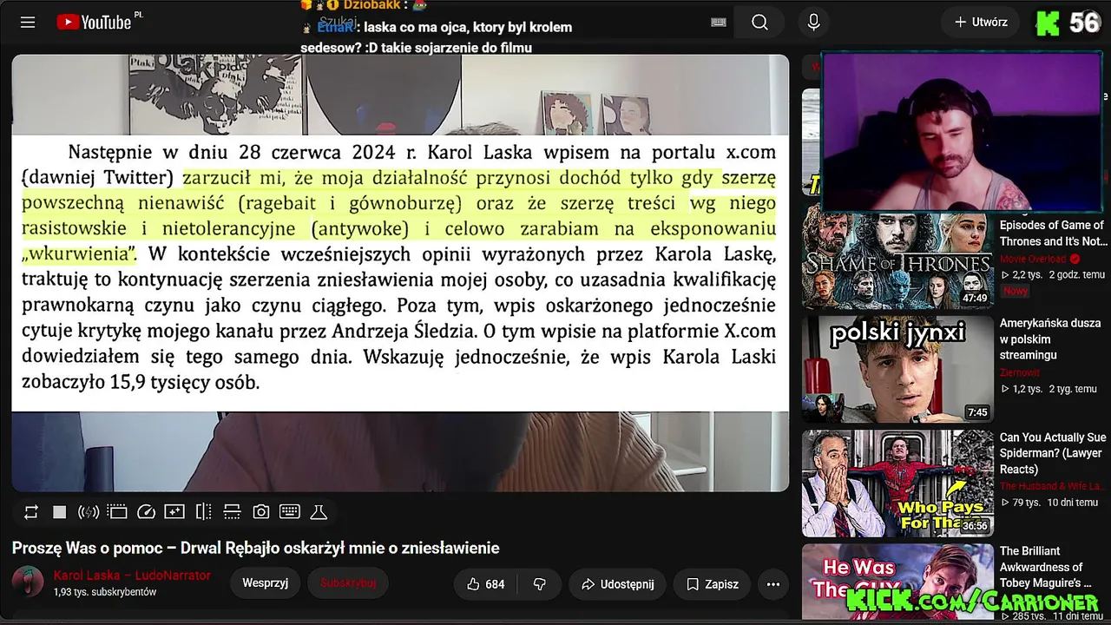Open 'Can You Actually Sue Spiderman?' title
This screenshot has width=1111, height=625.
tap(1053, 453)
